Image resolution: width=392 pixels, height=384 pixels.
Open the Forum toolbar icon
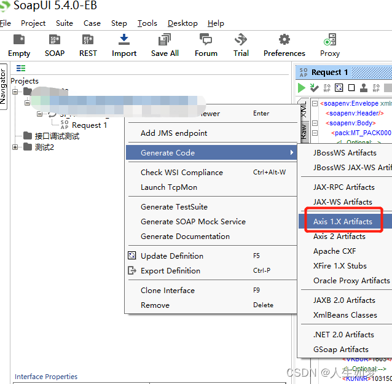[x=206, y=39]
